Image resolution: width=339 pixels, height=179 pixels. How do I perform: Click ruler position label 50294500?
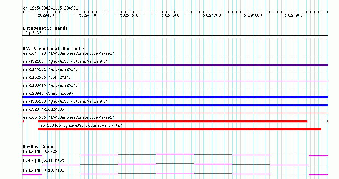[129, 15]
